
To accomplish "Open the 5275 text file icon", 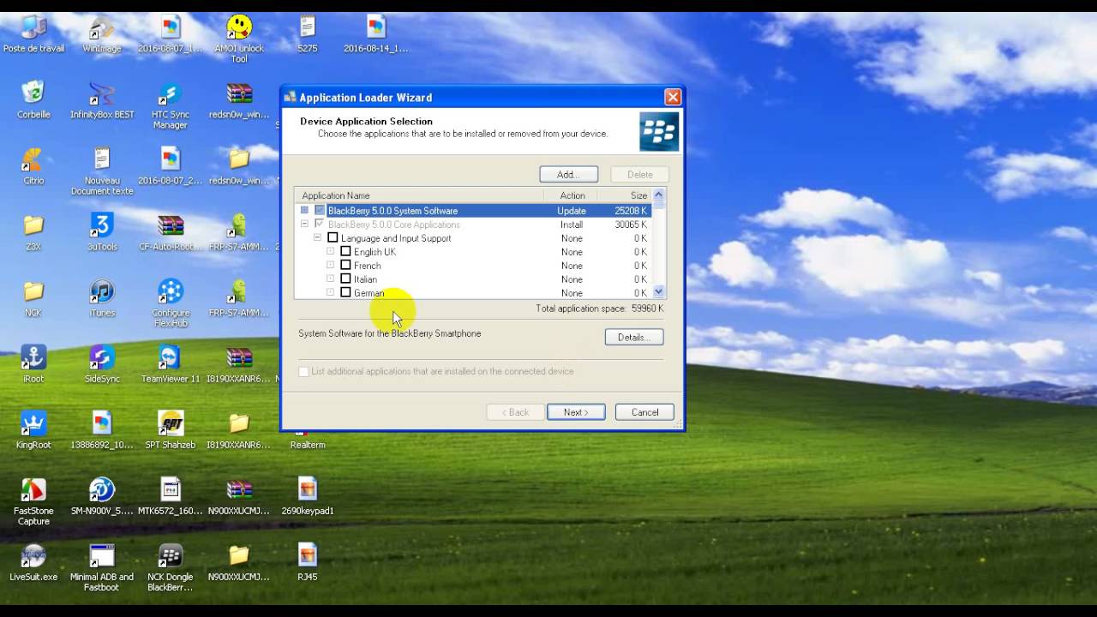I will (x=308, y=34).
